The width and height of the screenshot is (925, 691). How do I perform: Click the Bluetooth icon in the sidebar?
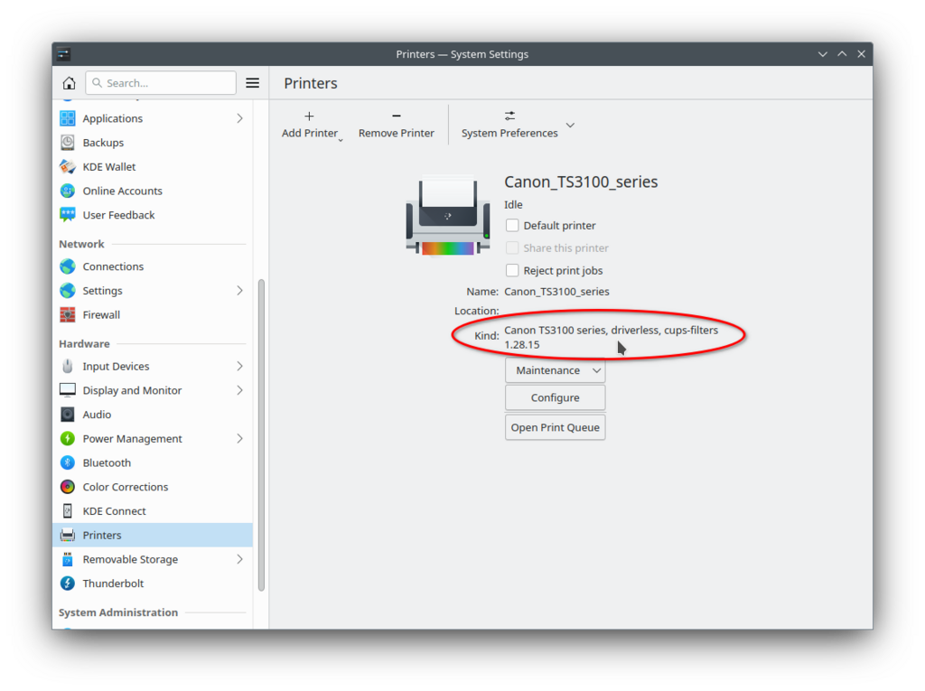[68, 462]
